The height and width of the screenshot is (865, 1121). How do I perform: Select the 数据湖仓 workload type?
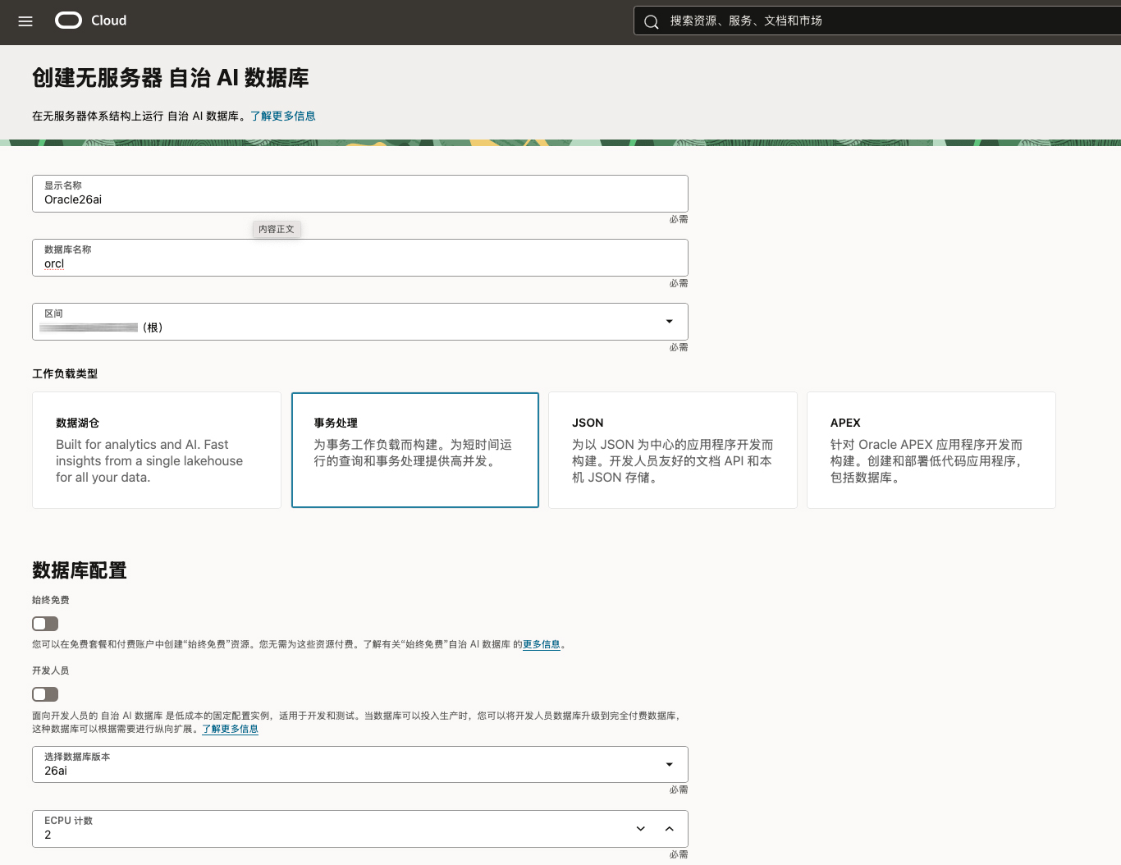[x=156, y=450]
